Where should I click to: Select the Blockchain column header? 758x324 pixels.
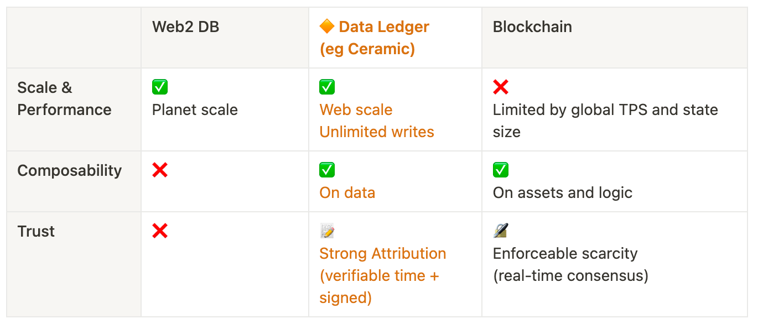[x=532, y=27]
